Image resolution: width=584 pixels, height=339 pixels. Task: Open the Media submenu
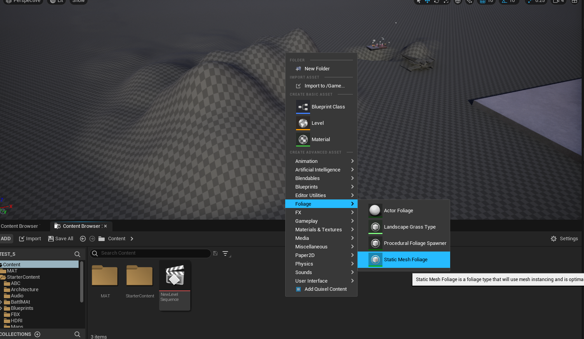tap(321, 238)
